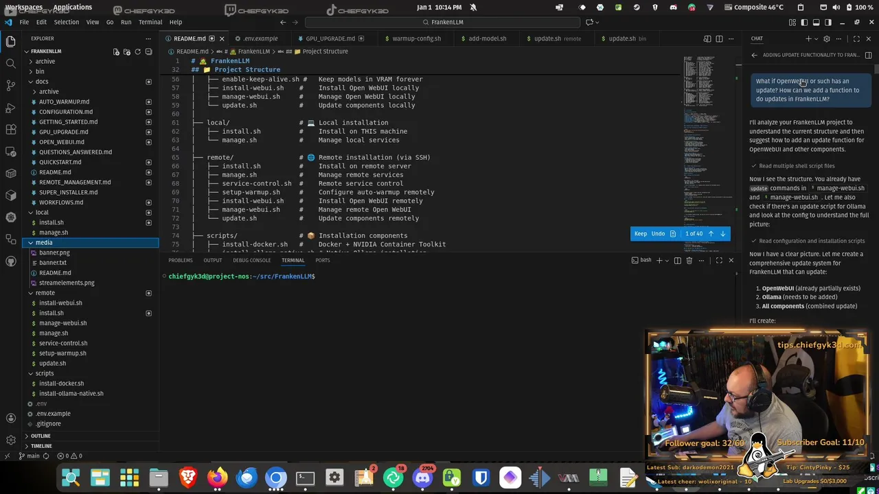Screen dimensions: 879x494
Task: Open launch profile dropdown next to terminal plus
Action: click(667, 261)
